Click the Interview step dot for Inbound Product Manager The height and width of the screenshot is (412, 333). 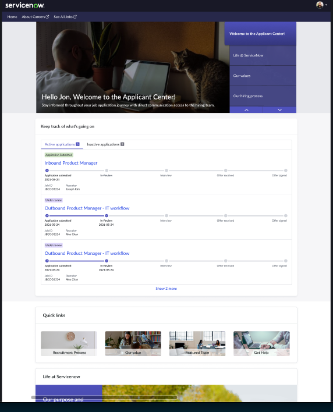[x=166, y=171]
